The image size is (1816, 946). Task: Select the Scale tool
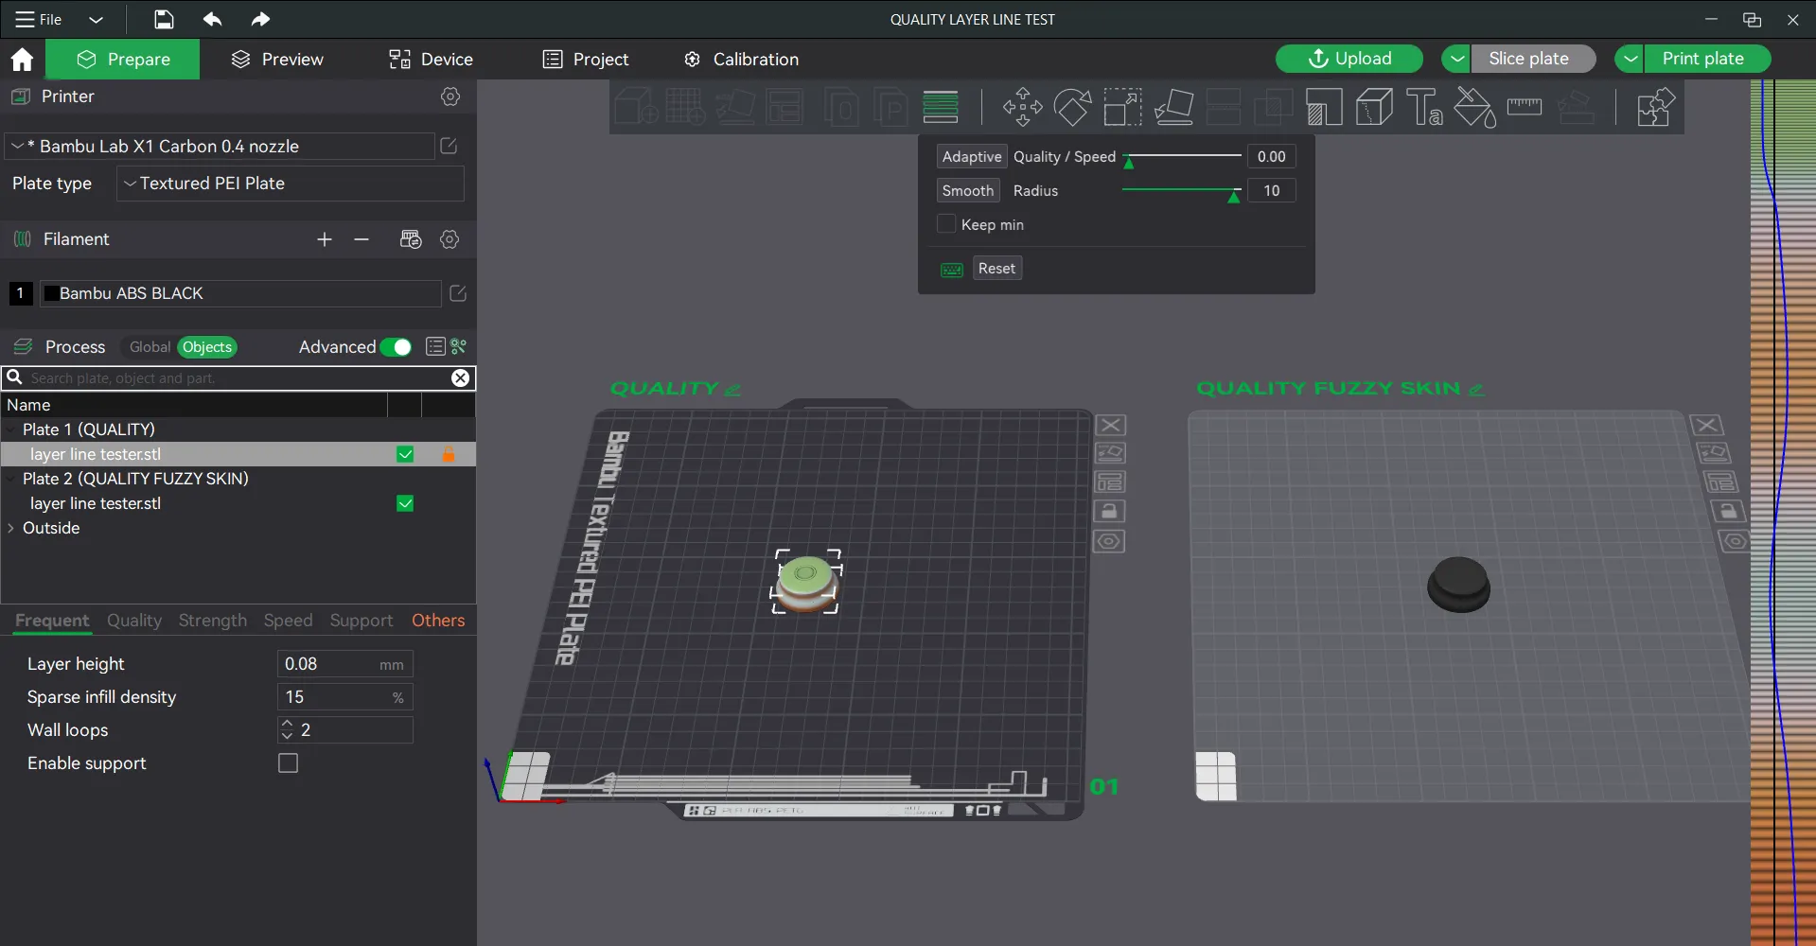point(1122,107)
